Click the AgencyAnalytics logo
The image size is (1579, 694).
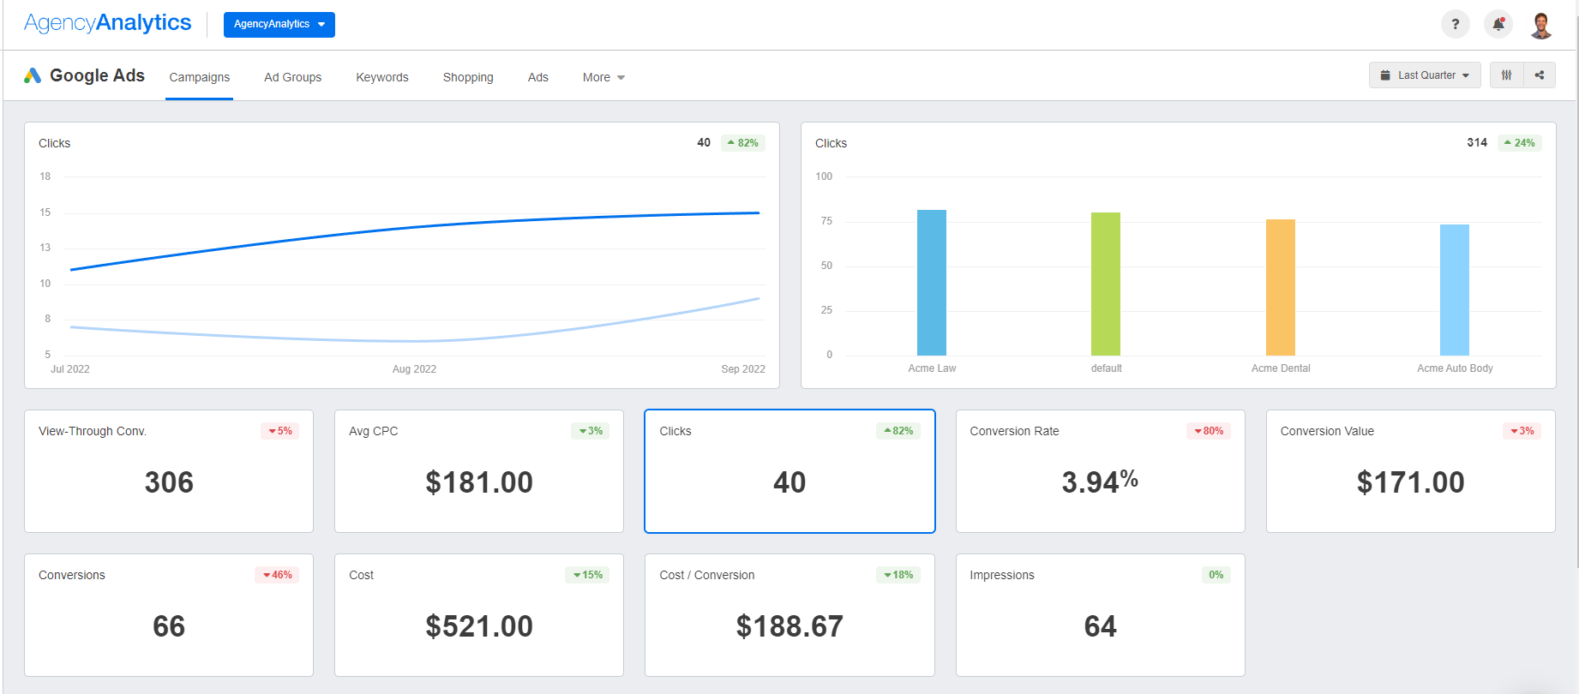pos(107,23)
